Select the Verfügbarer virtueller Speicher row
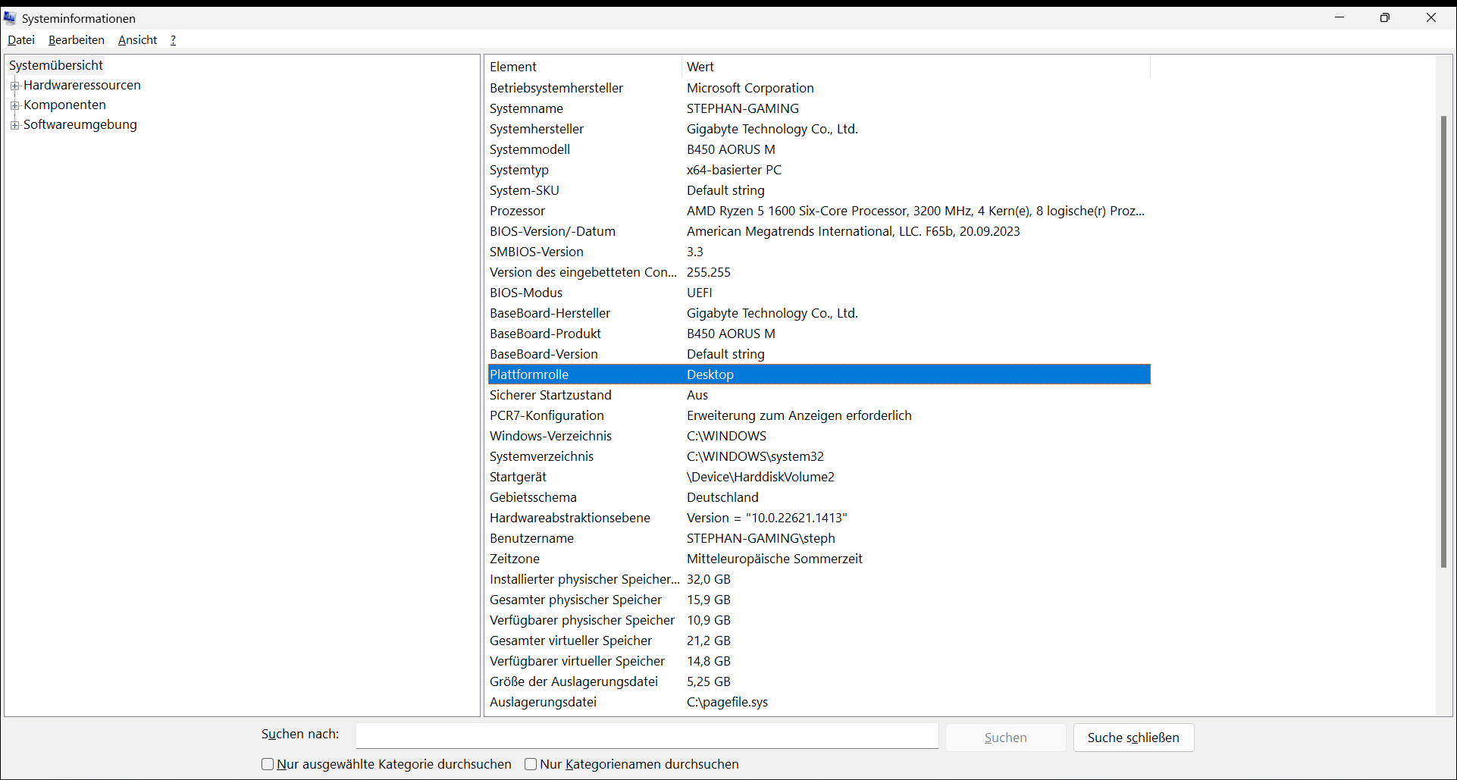Screen dimensions: 1457x780 pos(819,661)
